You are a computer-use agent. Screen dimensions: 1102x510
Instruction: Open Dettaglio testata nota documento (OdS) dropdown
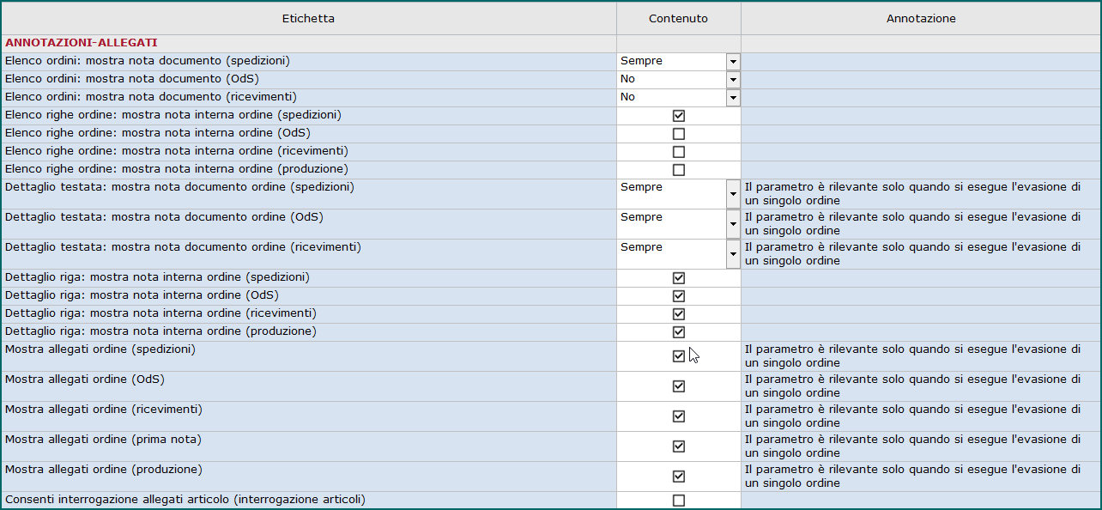tap(732, 224)
